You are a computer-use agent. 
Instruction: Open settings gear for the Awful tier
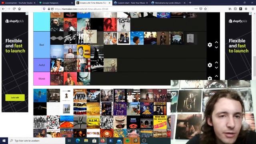(x=210, y=65)
